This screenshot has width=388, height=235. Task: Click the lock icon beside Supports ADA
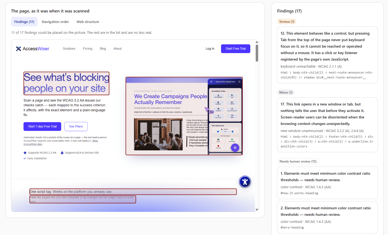(62, 153)
